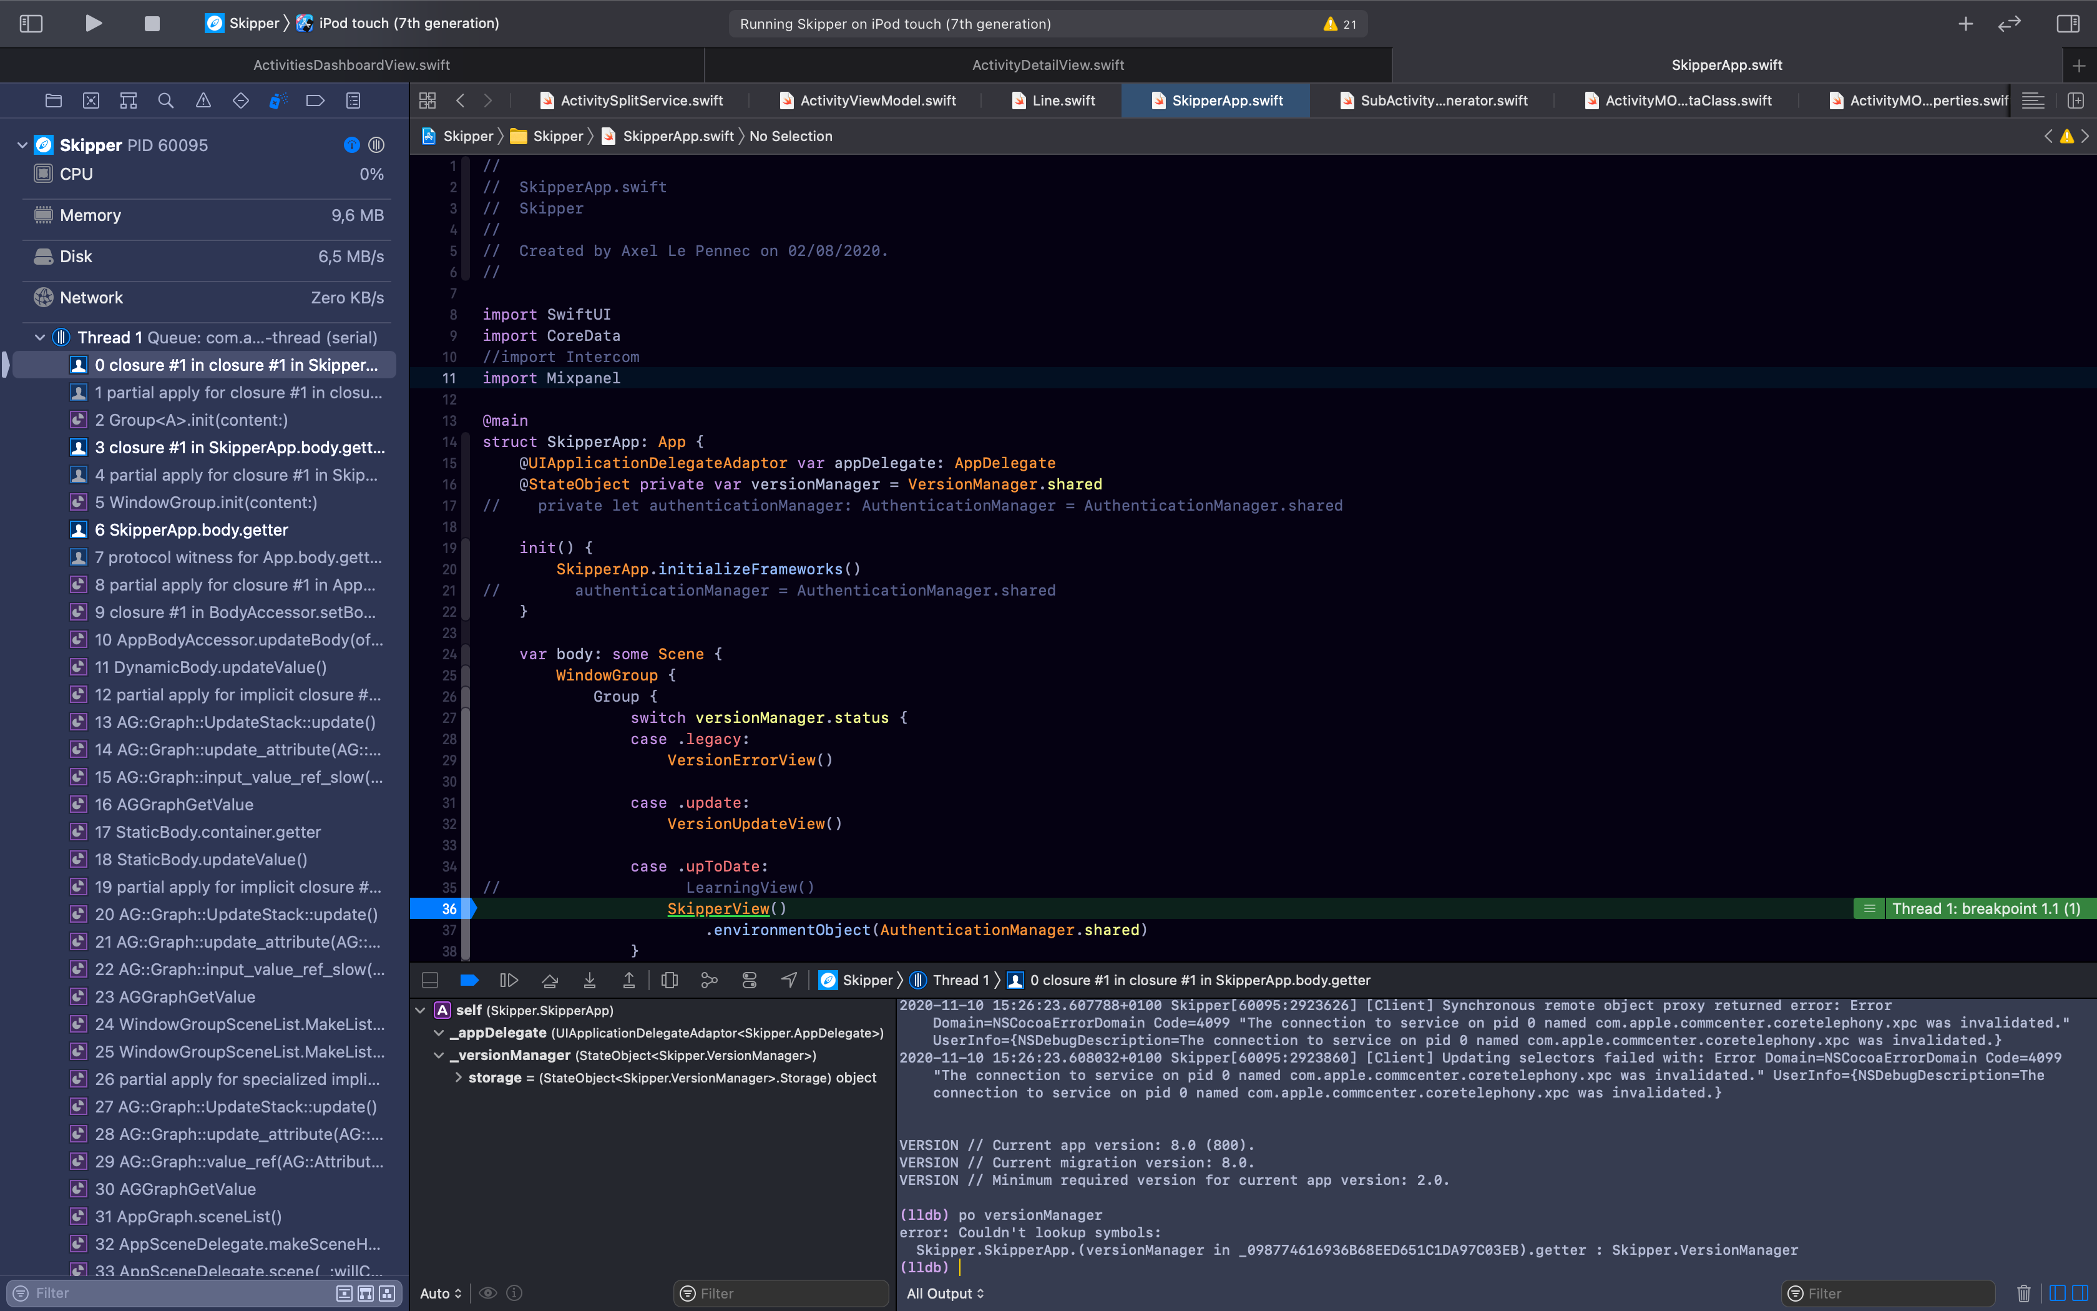Click the Library plus button
The image size is (2097, 1311).
(1965, 24)
